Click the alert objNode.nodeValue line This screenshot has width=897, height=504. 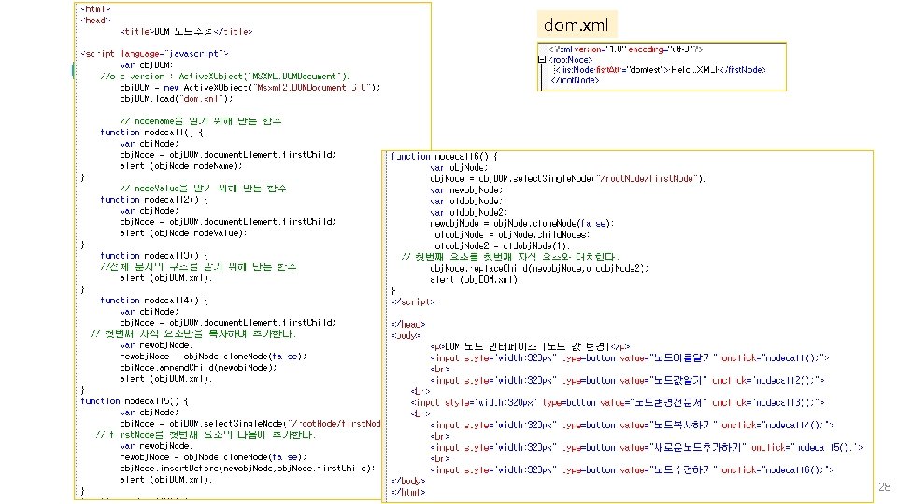(x=184, y=233)
